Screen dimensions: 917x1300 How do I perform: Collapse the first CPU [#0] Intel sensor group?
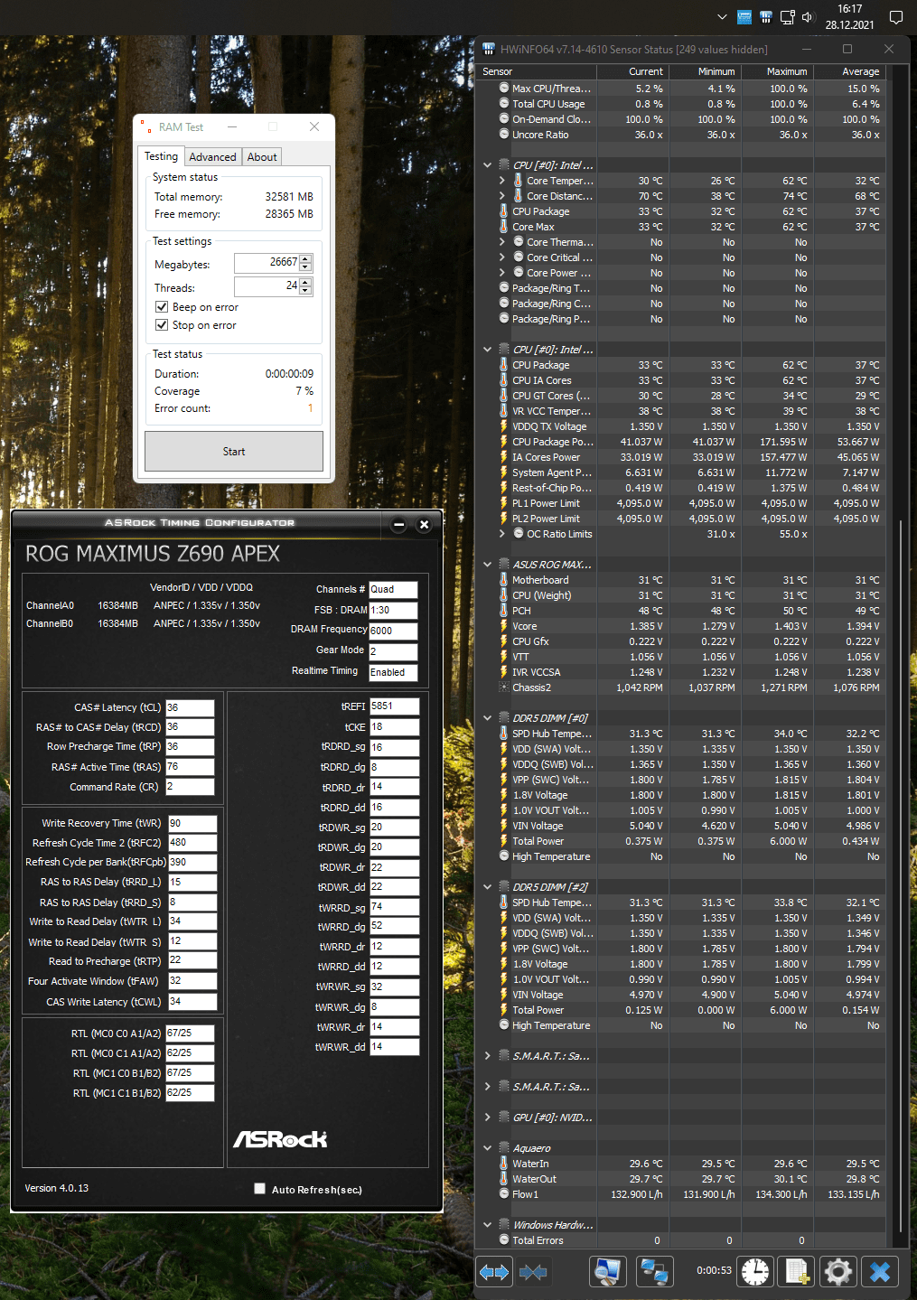(x=488, y=165)
